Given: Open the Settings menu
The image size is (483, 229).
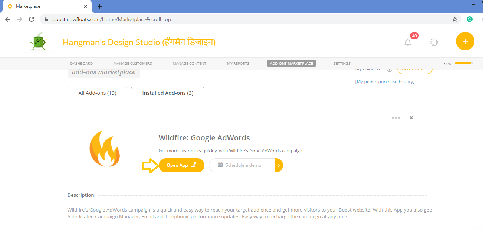Looking at the screenshot, I should pyautogui.click(x=342, y=64).
